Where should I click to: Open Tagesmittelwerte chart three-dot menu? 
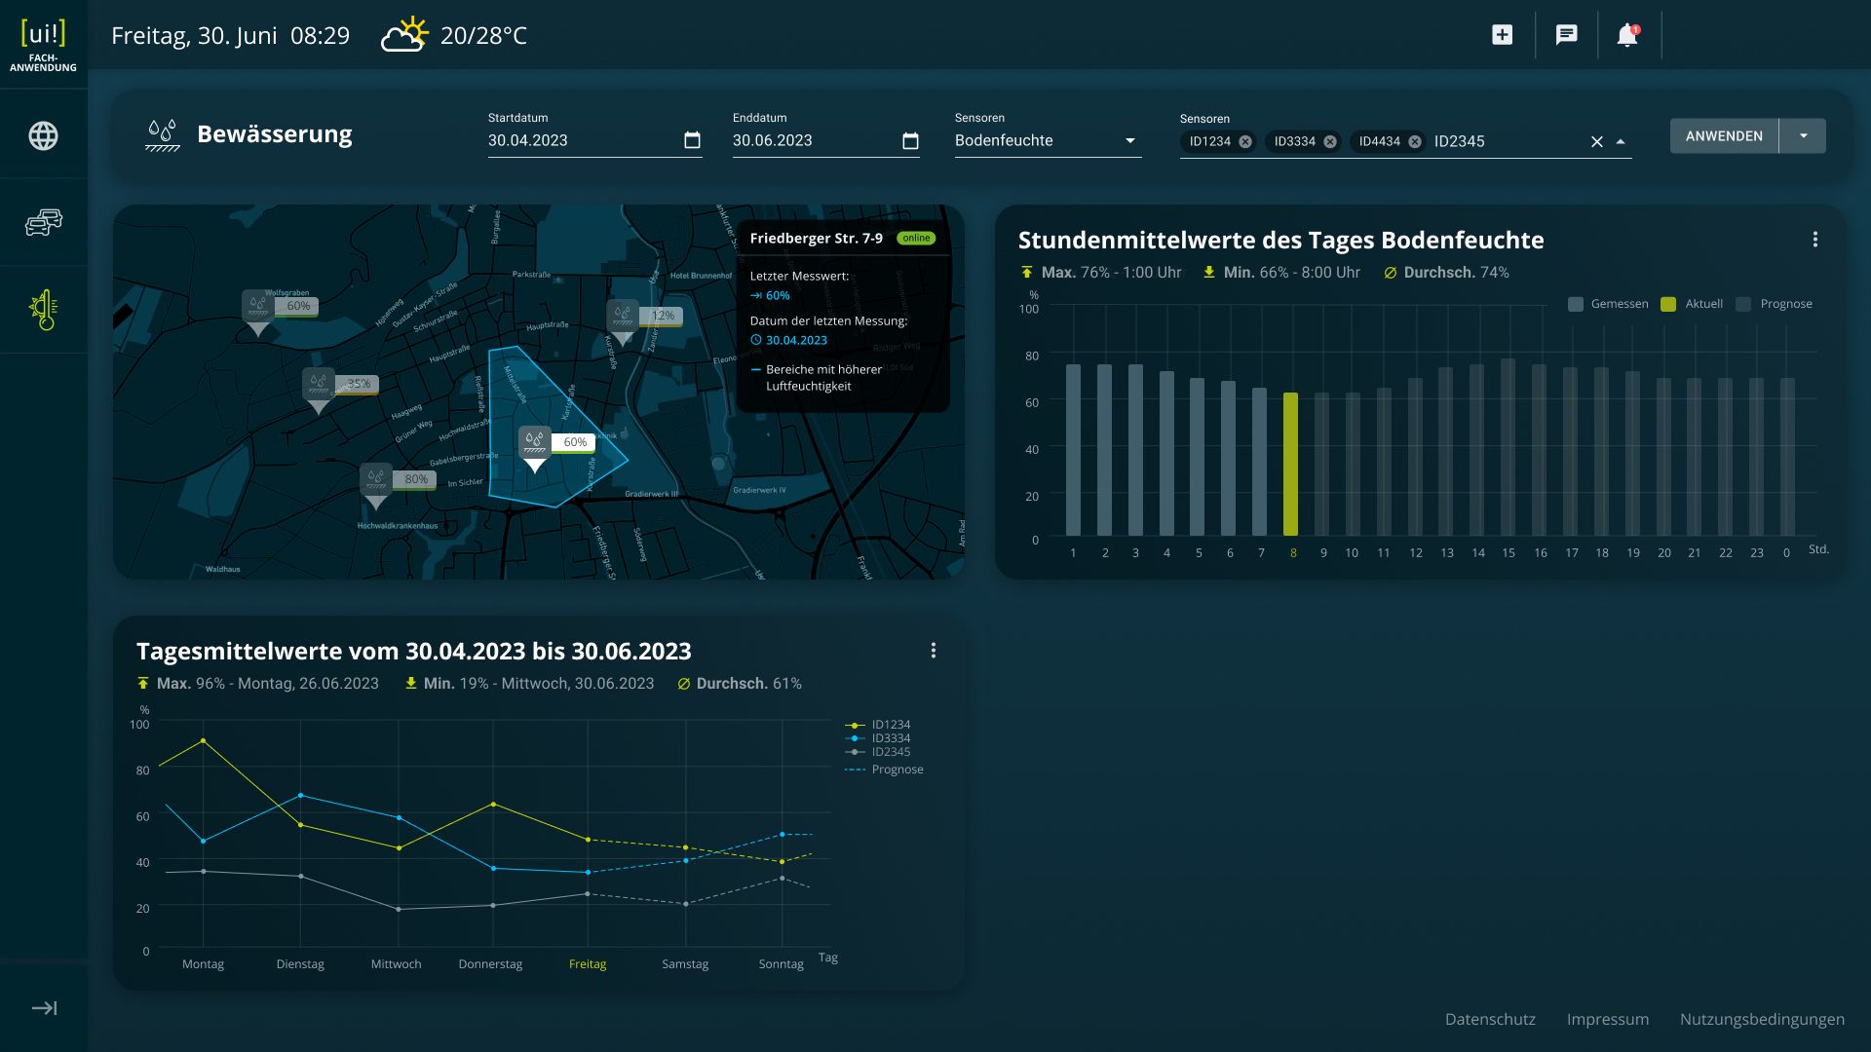pyautogui.click(x=933, y=651)
